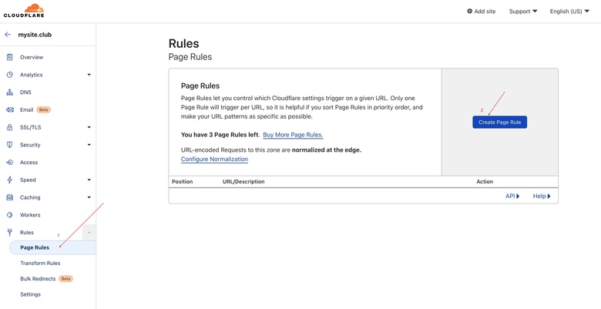This screenshot has height=309, width=601.
Task: Click the 'You have 3 Page Rules left' text
Action: click(x=220, y=135)
